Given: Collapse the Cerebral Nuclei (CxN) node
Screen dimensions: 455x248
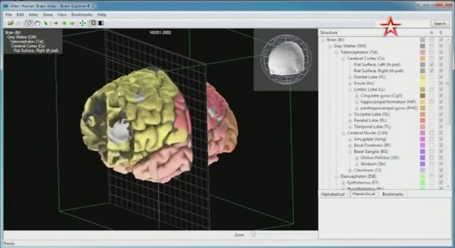Looking at the screenshot, I should (343, 133).
